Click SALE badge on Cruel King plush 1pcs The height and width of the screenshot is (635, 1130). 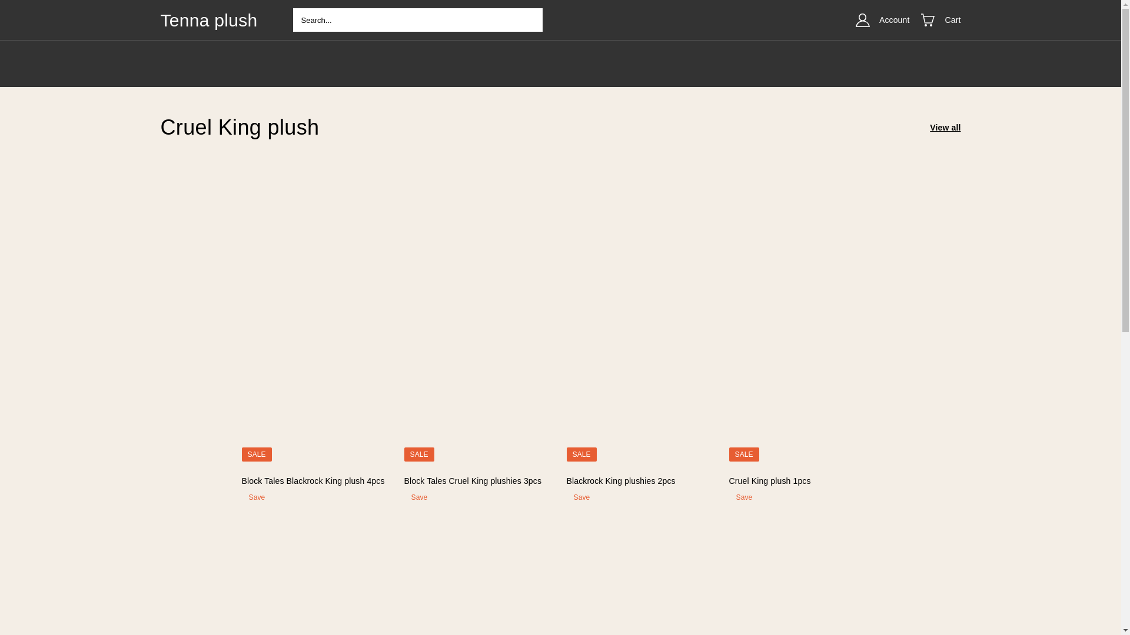[744, 454]
